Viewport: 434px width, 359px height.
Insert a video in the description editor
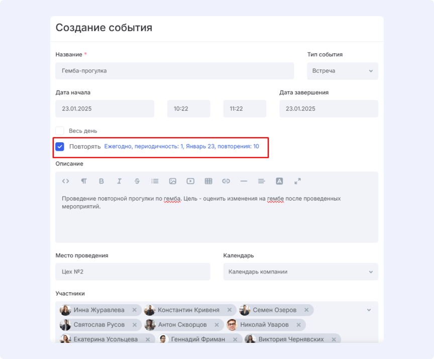tap(190, 181)
